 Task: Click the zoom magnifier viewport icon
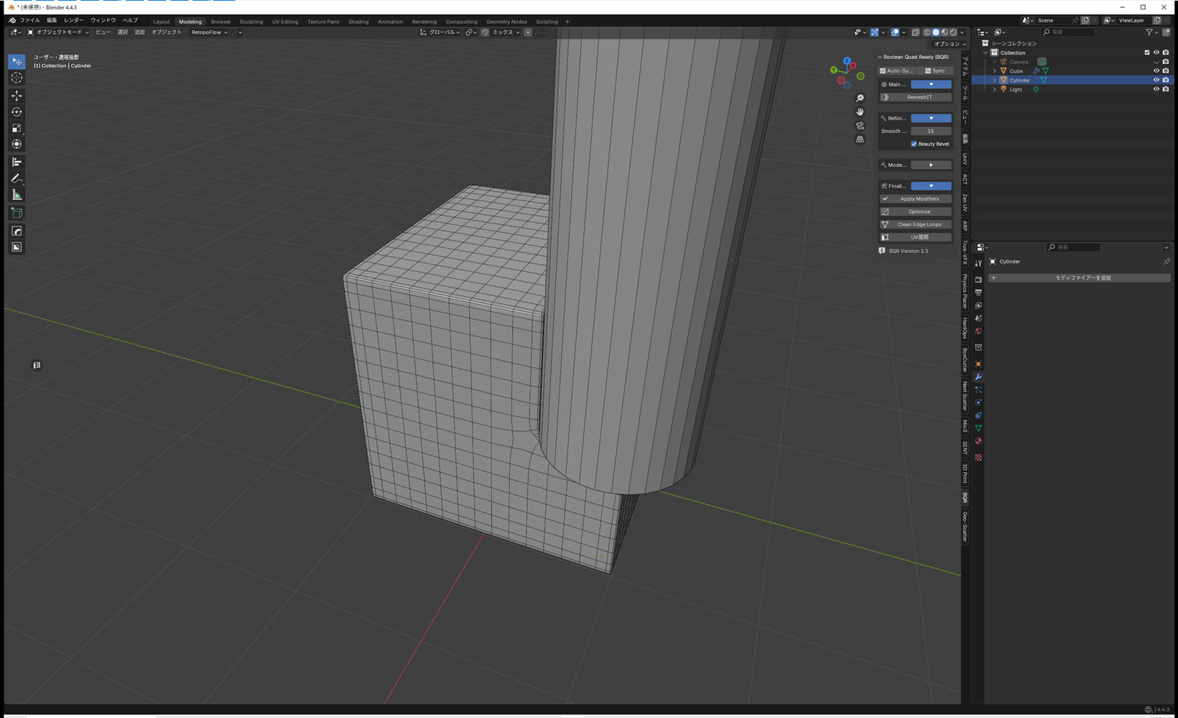860,98
